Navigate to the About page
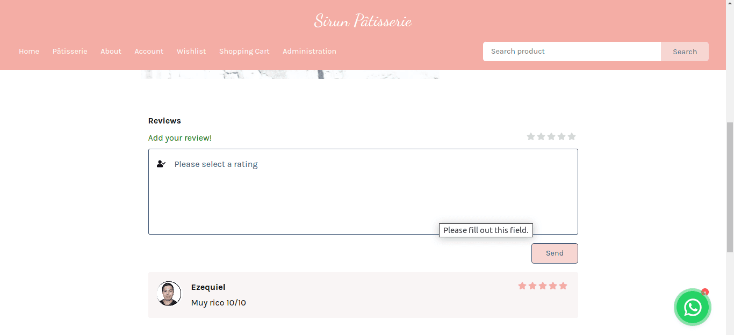The height and width of the screenshot is (335, 734). tap(111, 52)
